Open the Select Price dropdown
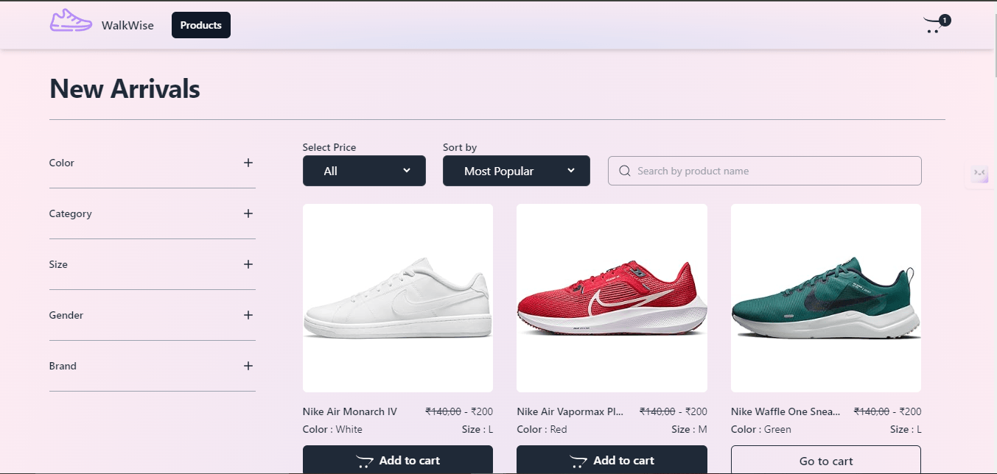This screenshot has height=474, width=997. click(364, 171)
